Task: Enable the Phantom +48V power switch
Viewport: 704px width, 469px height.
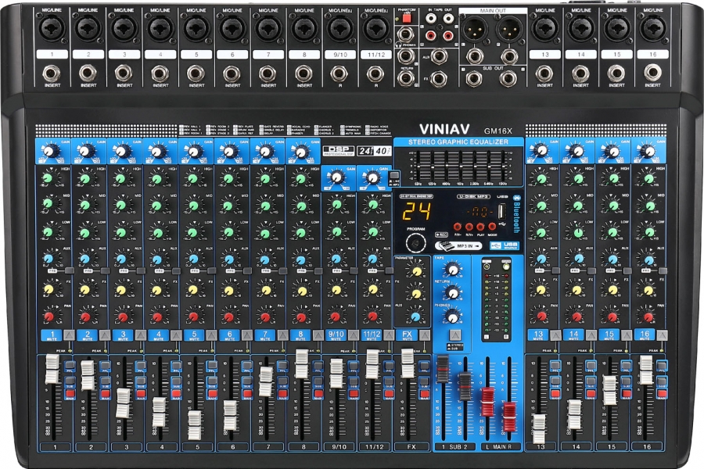Action: click(x=407, y=19)
